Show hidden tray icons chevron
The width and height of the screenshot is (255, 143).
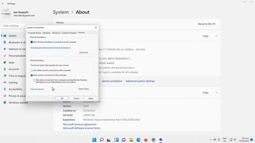(211, 139)
